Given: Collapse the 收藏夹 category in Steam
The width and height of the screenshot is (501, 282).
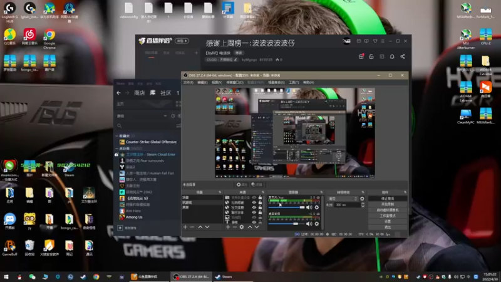Looking at the screenshot, I should [117, 136].
